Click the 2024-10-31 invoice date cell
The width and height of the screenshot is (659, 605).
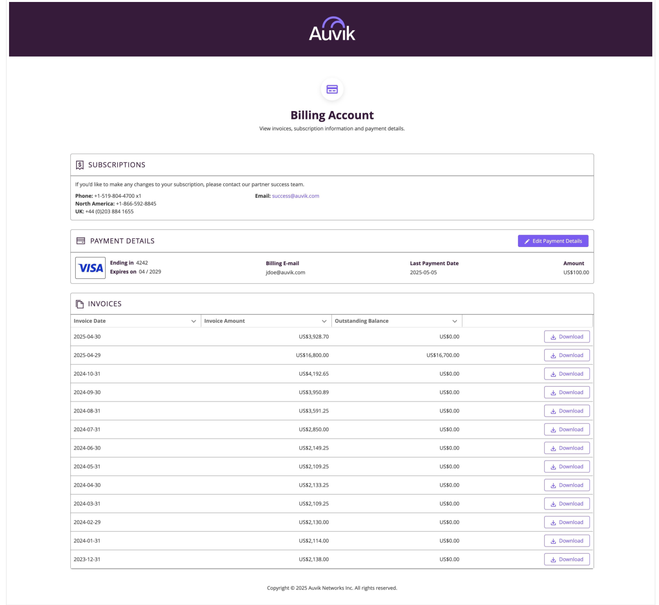pyautogui.click(x=87, y=374)
